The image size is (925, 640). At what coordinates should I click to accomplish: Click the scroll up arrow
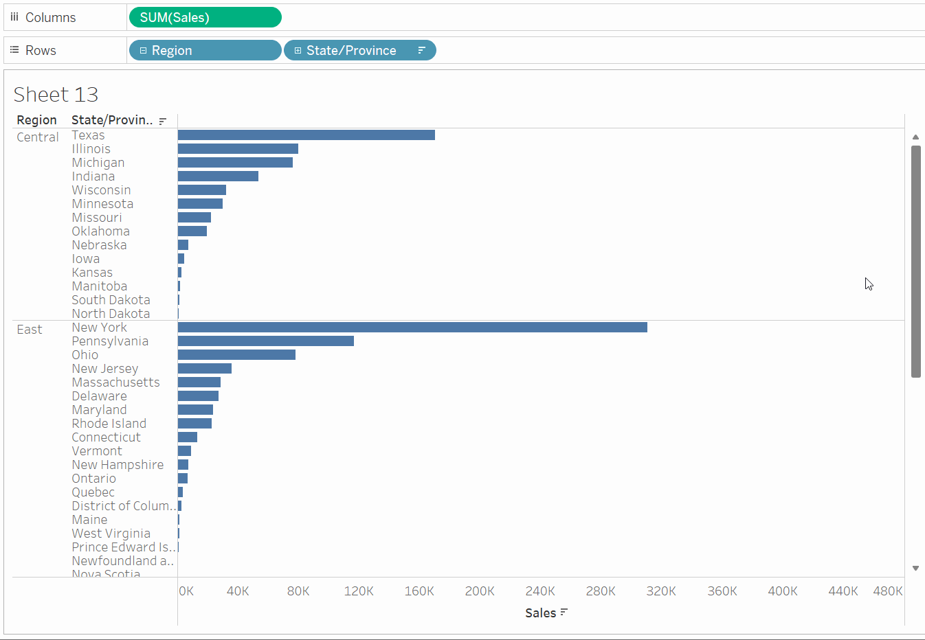(x=915, y=137)
